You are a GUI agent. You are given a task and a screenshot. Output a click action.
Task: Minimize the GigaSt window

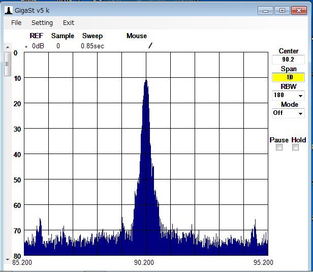point(265,10)
